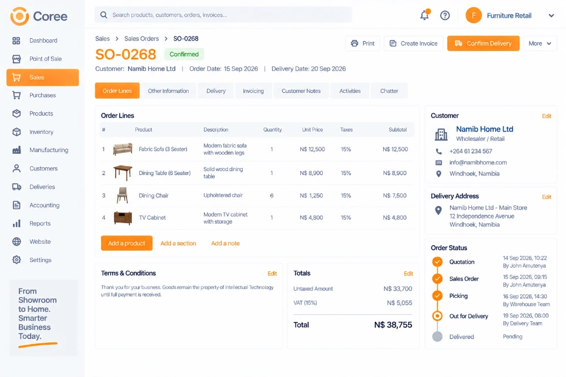Click the Fabric Sofa product thumbnail
Screen dimensions: 566x377
(x=123, y=149)
